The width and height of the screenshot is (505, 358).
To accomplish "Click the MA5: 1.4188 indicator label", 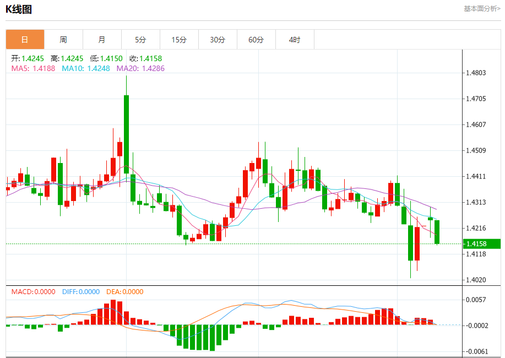I will coord(33,68).
